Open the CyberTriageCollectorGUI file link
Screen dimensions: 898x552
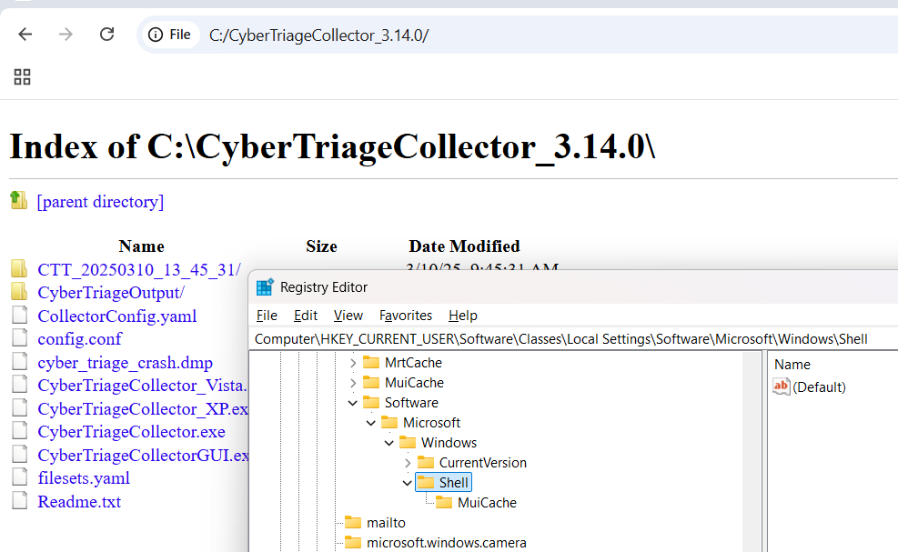(x=143, y=456)
